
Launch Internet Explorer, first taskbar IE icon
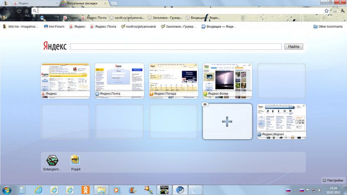(38, 190)
